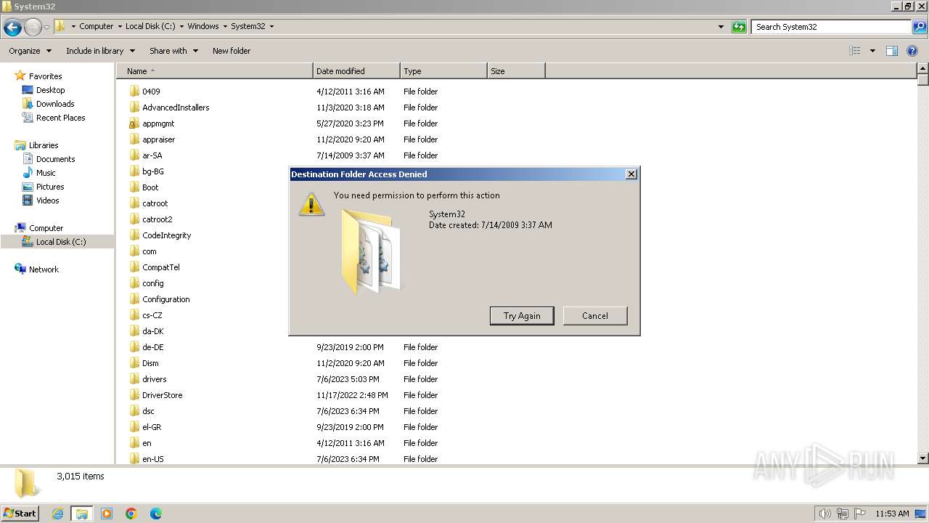This screenshot has width=929, height=523.
Task: Select Local Disk (C:) in the navigation pane
Action: pos(61,242)
